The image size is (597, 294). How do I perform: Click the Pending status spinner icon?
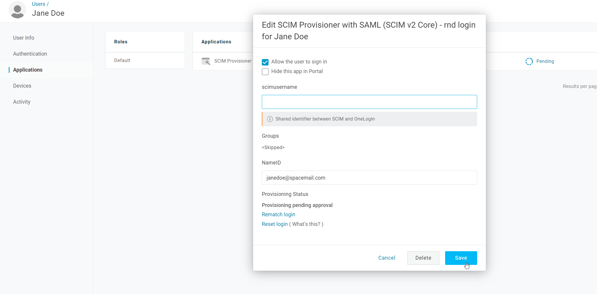coord(529,61)
